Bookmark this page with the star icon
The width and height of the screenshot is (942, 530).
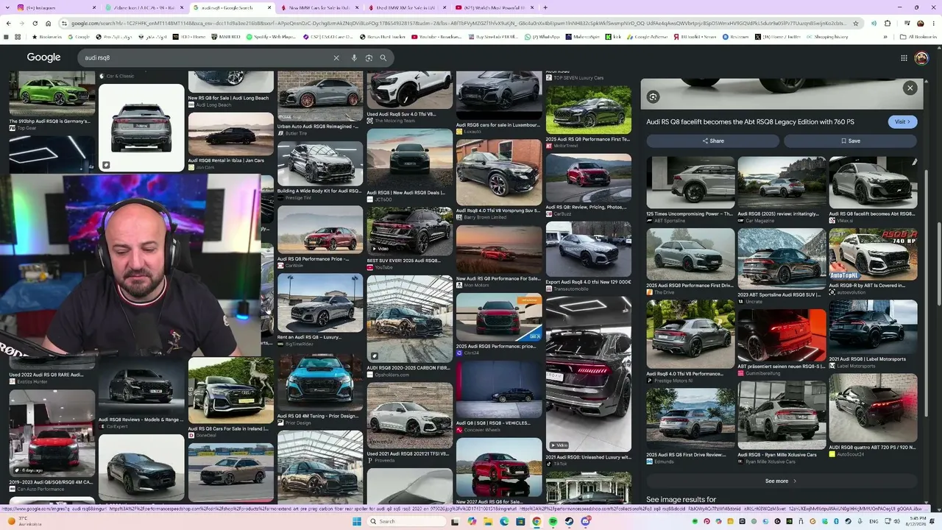point(855,24)
